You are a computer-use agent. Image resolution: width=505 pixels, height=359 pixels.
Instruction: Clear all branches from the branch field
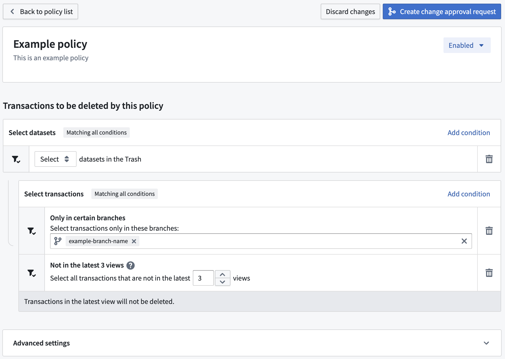coord(464,241)
